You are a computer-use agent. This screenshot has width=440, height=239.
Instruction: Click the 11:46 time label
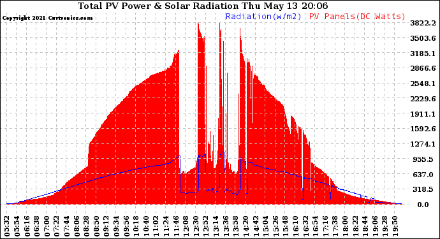pyautogui.click(x=177, y=226)
